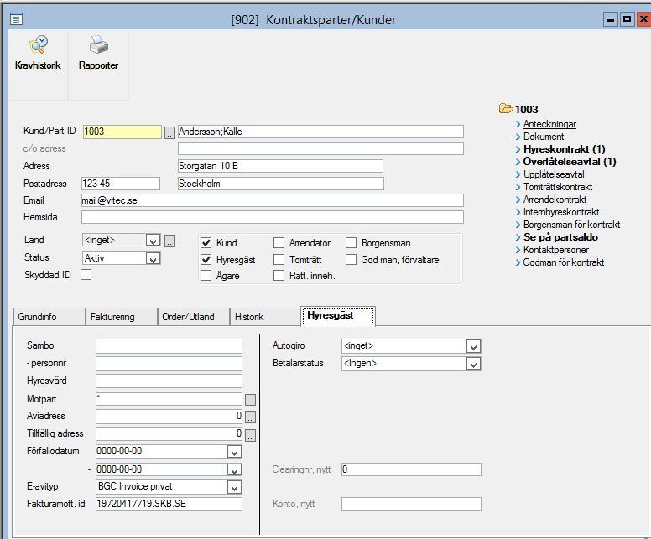
Task: Check the Tomträtt checkbox
Action: (279, 260)
